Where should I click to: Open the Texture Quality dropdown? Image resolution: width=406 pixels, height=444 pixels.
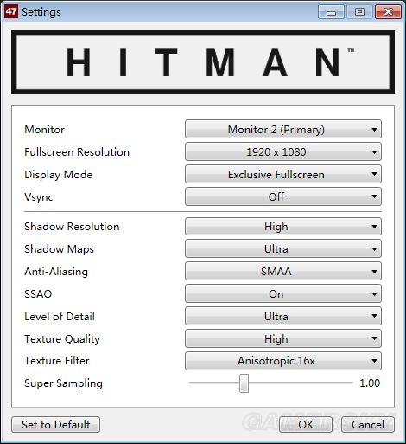283,338
